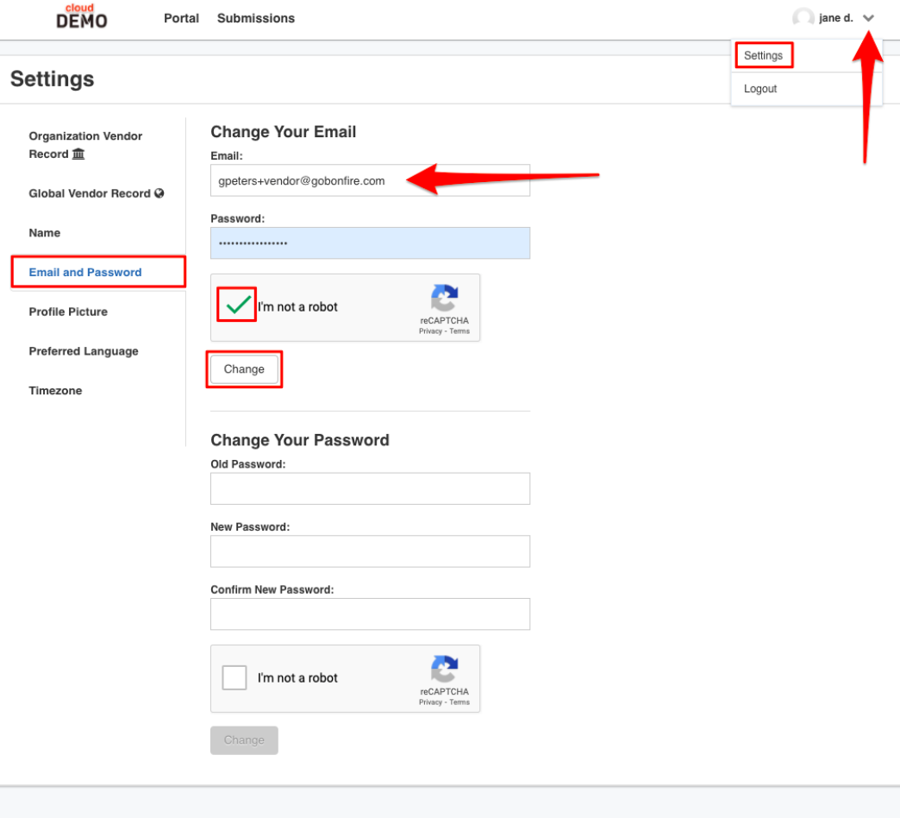This screenshot has height=818, width=900.
Task: Click the Privacy link in the first reCAPTCHA
Action: [430, 331]
